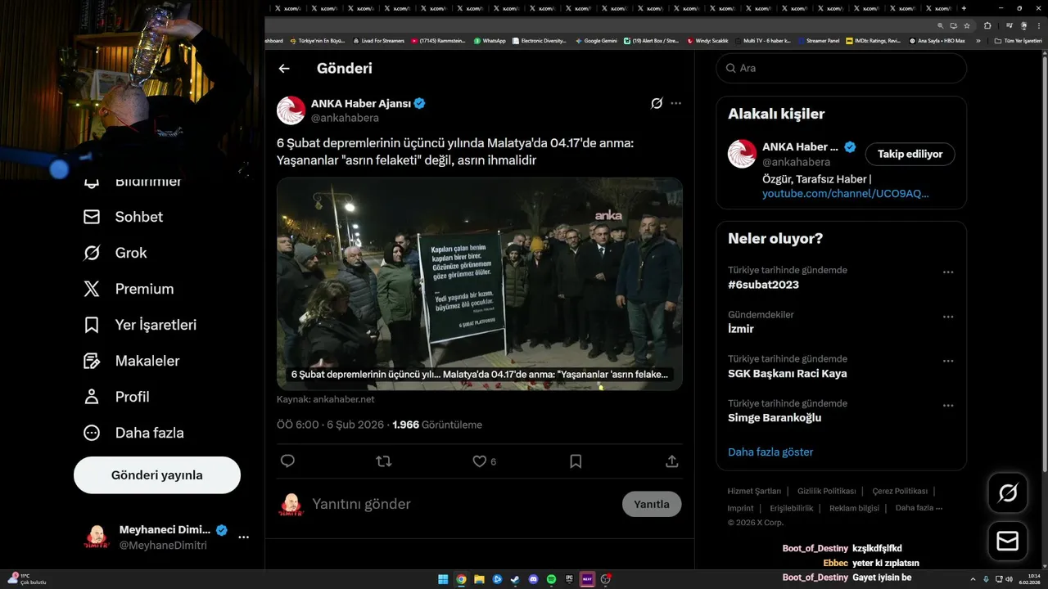Screen dimensions: 1048x589
Task: Expand the footer Daha fazla menu
Action: click(919, 508)
